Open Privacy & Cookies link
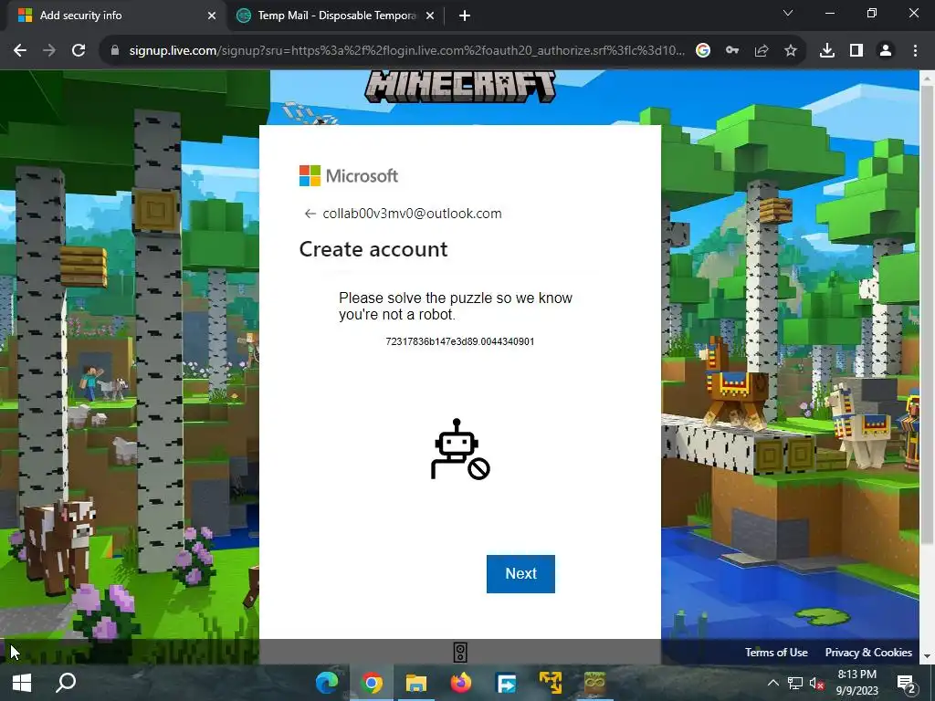The image size is (935, 701). pos(868,652)
